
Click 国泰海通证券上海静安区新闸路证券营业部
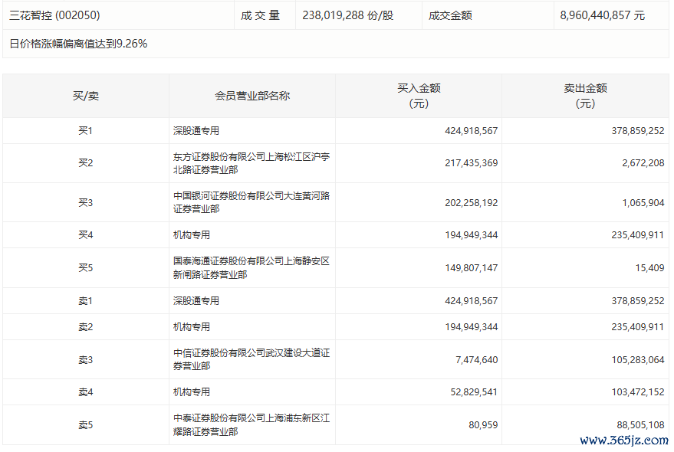[252, 268]
